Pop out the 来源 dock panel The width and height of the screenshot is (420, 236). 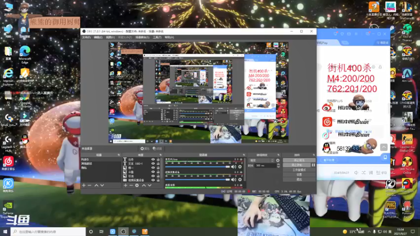161,155
